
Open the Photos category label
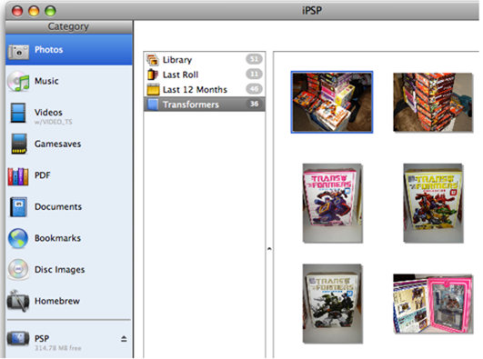pos(49,50)
